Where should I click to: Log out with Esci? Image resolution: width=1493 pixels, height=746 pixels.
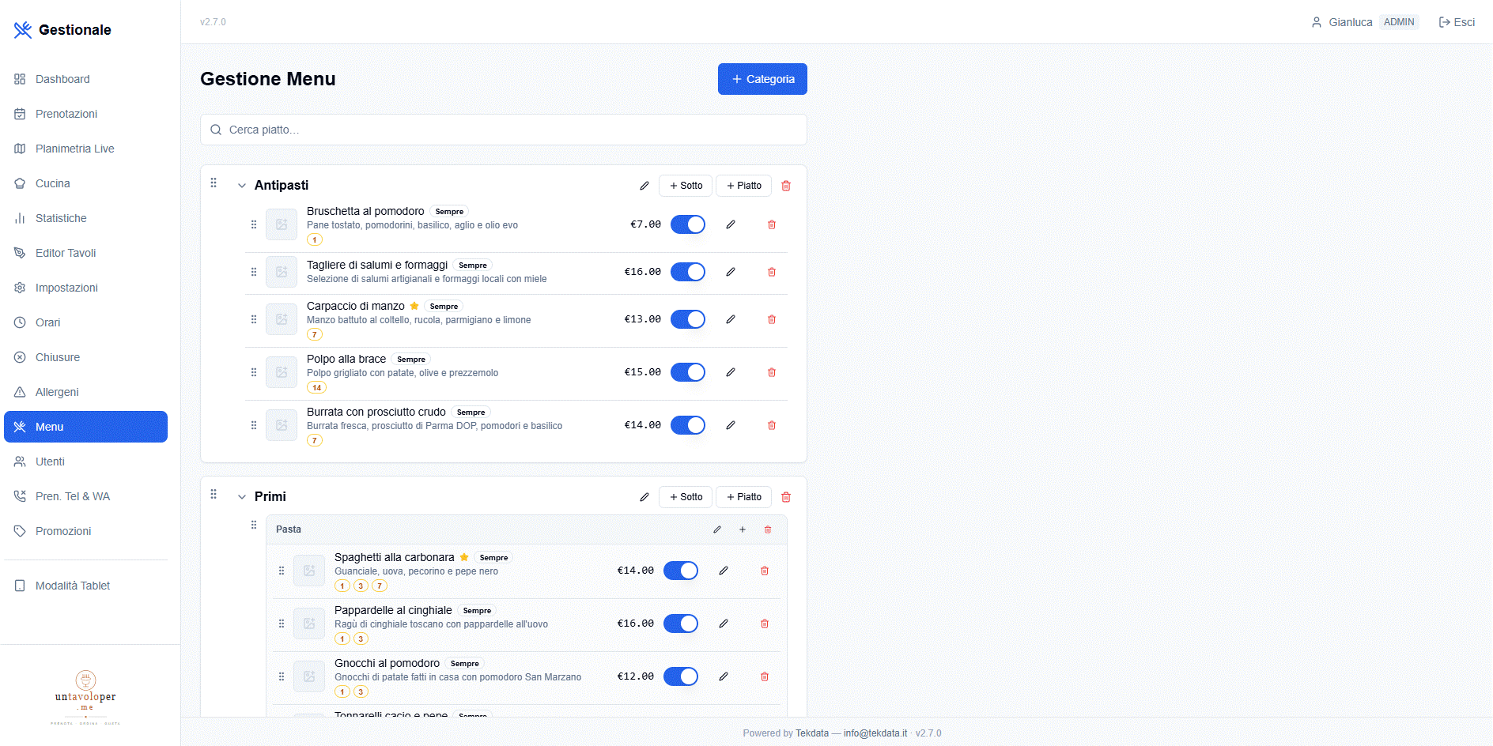tap(1457, 22)
